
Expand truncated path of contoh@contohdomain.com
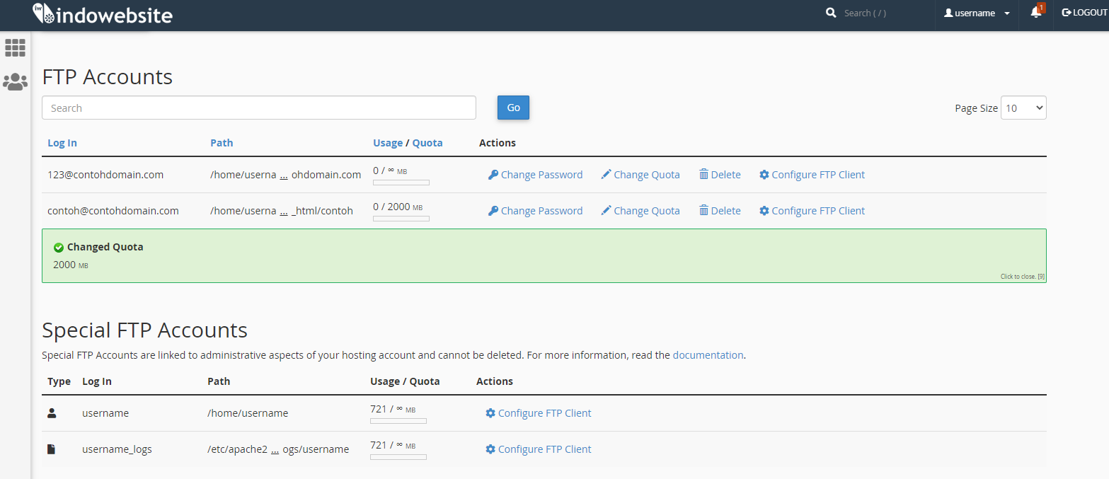[x=284, y=212]
